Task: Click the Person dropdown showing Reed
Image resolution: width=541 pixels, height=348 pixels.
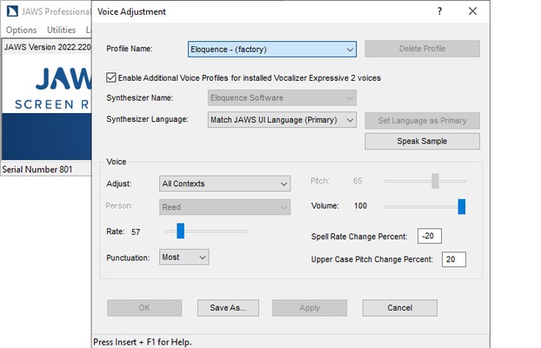Action: coord(224,207)
